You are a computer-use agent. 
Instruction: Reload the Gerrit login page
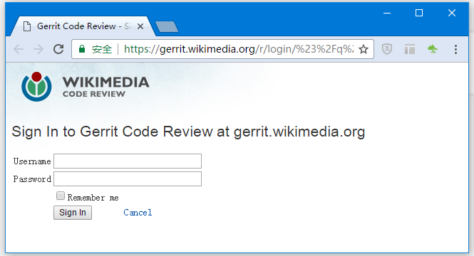[x=58, y=49]
